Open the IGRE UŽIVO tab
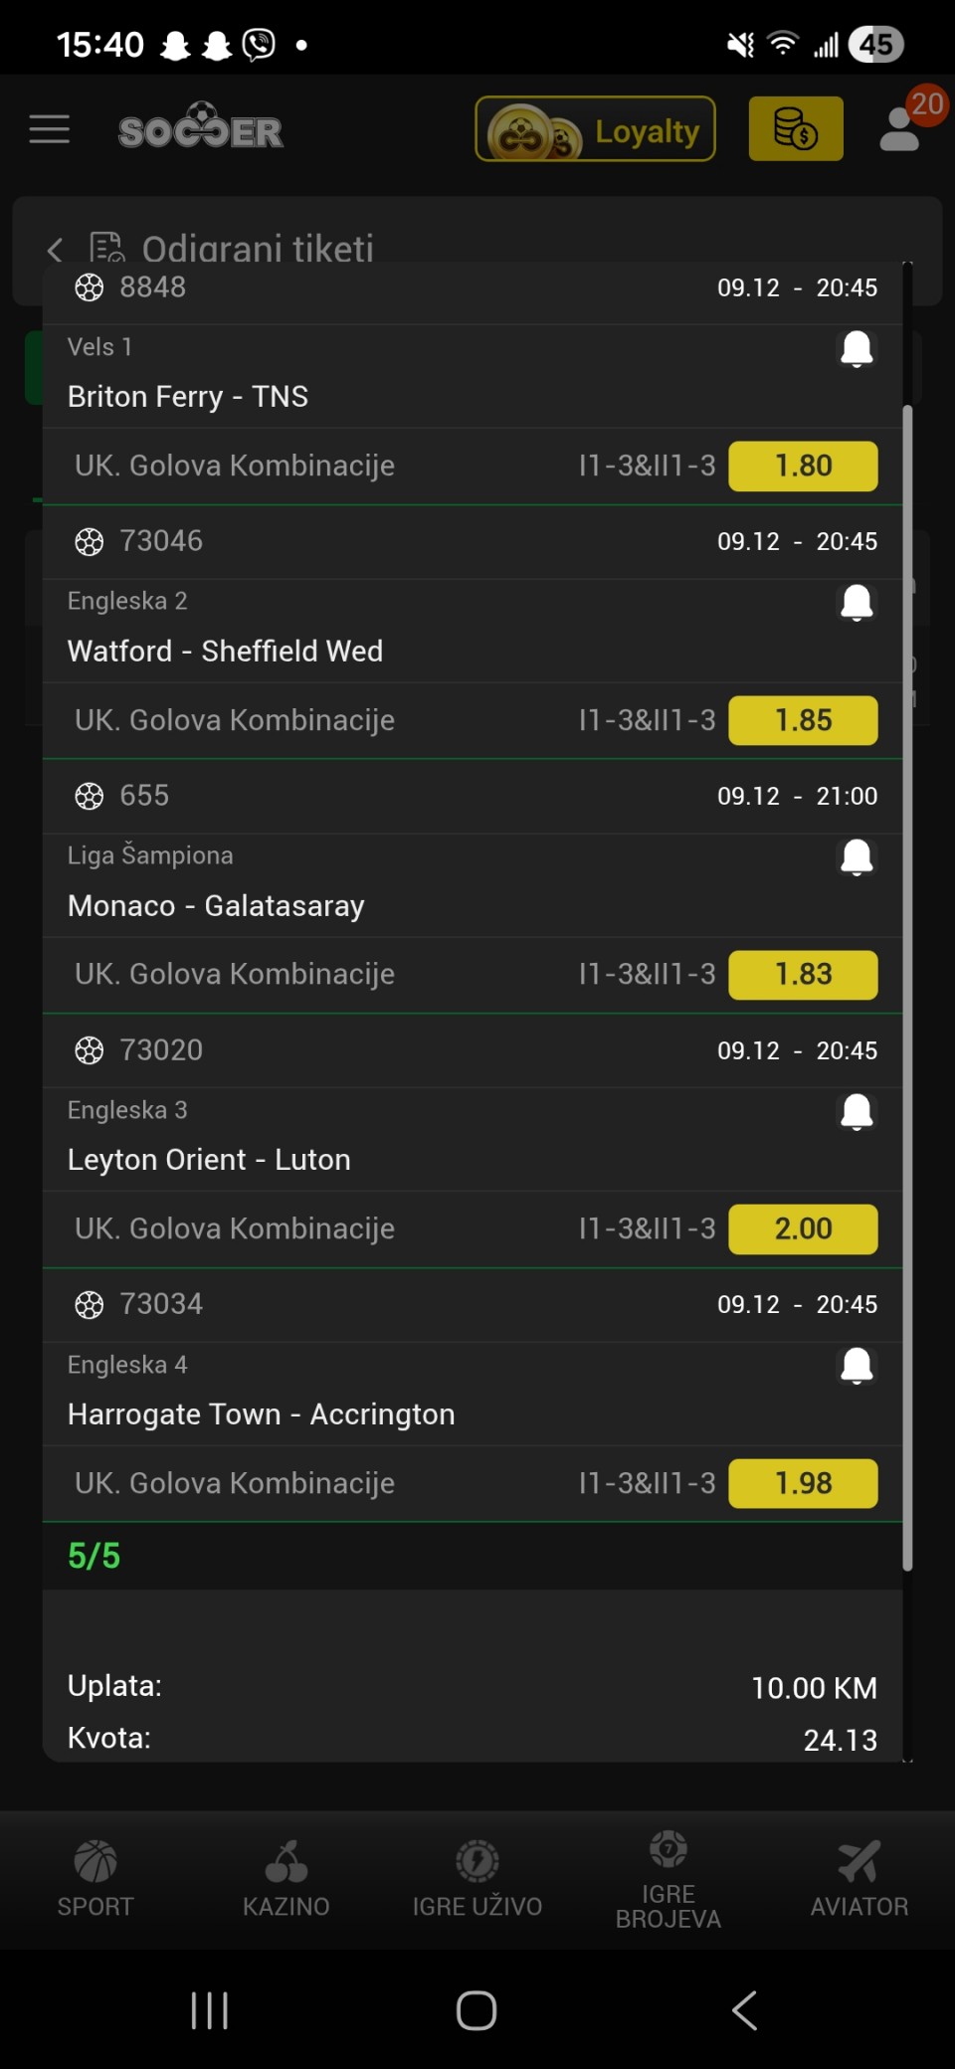The height and width of the screenshot is (2069, 955). point(477,1877)
